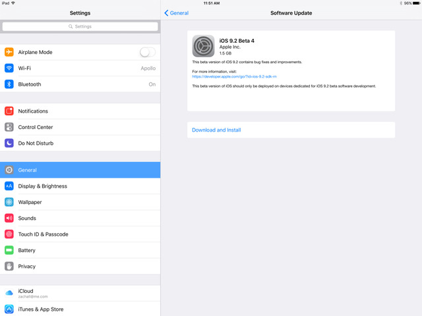Viewport: 422px width, 316px height.
Task: Open the developer.apple.com link
Action: pos(234,76)
